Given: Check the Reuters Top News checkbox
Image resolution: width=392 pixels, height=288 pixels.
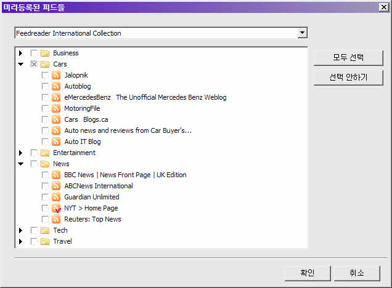Looking at the screenshot, I should tap(45, 219).
